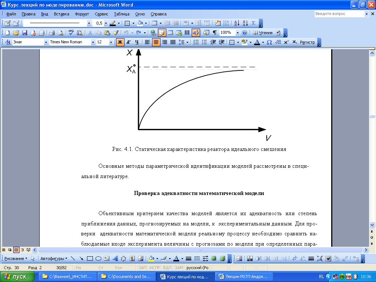Click the пуск Start button
The image size is (376, 282).
tap(18, 277)
